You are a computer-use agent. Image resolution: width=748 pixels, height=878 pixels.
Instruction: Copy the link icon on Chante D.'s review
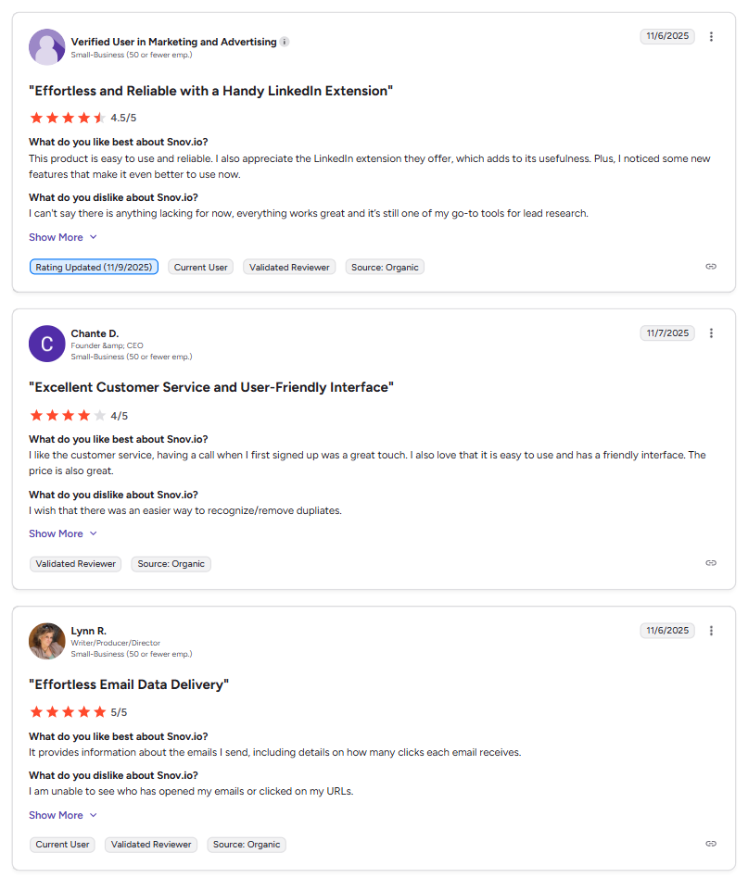(710, 562)
